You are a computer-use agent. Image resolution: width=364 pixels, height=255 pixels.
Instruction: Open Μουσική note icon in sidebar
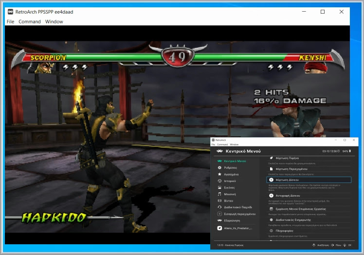(x=219, y=194)
